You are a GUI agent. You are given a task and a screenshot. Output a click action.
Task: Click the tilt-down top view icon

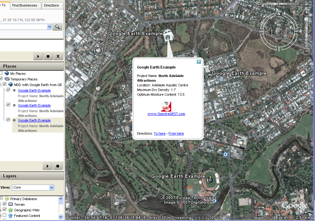(259, 4)
